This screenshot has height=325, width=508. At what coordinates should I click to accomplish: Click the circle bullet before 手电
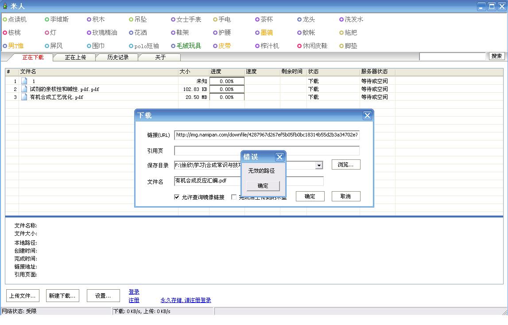215,19
